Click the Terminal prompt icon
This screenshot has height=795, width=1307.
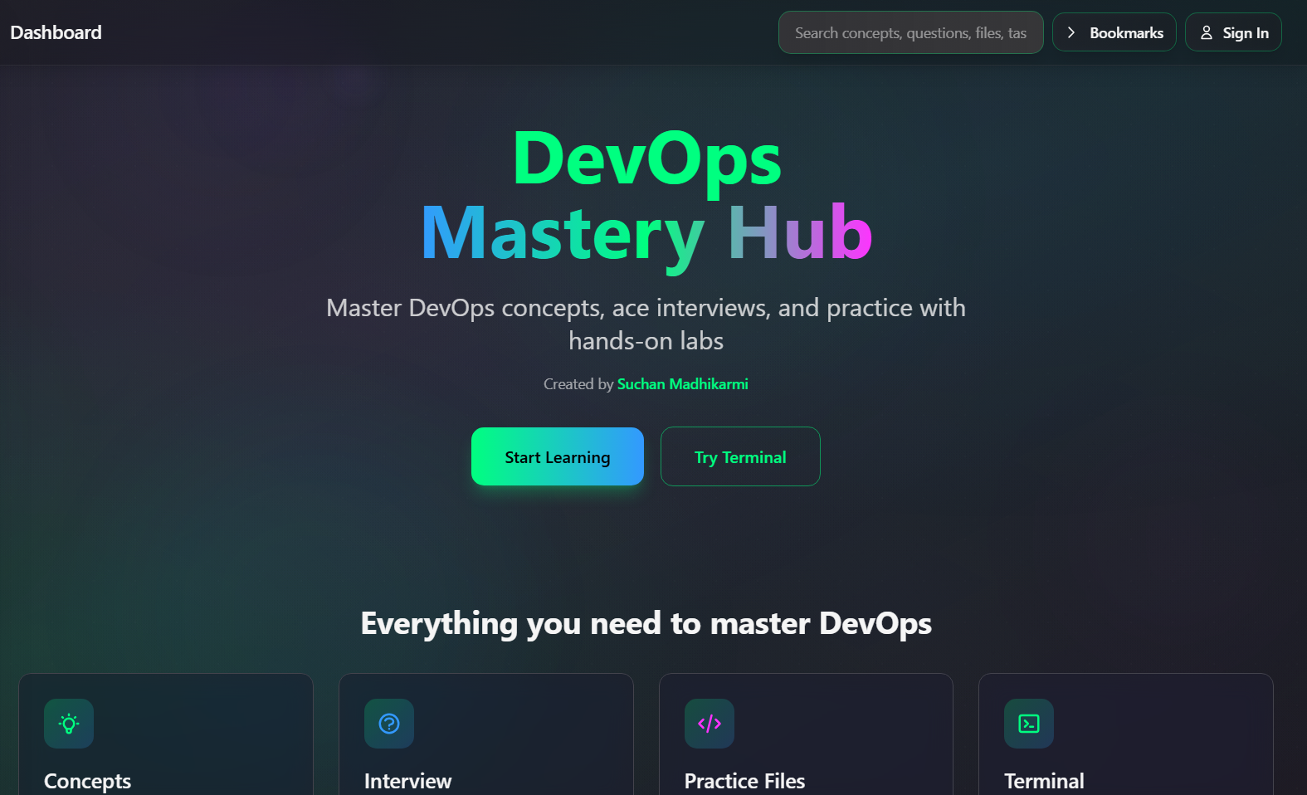(1029, 724)
